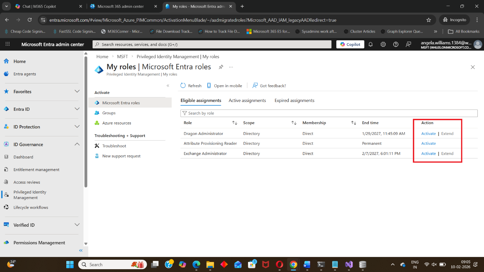Collapse the ID Governance section
This screenshot has width=484, height=272.
77,144
